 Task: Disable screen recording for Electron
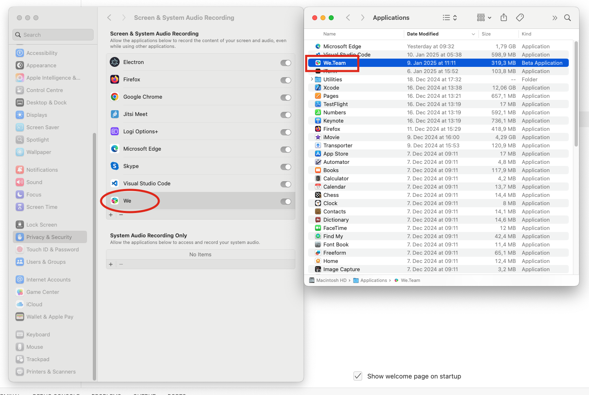[x=285, y=63]
